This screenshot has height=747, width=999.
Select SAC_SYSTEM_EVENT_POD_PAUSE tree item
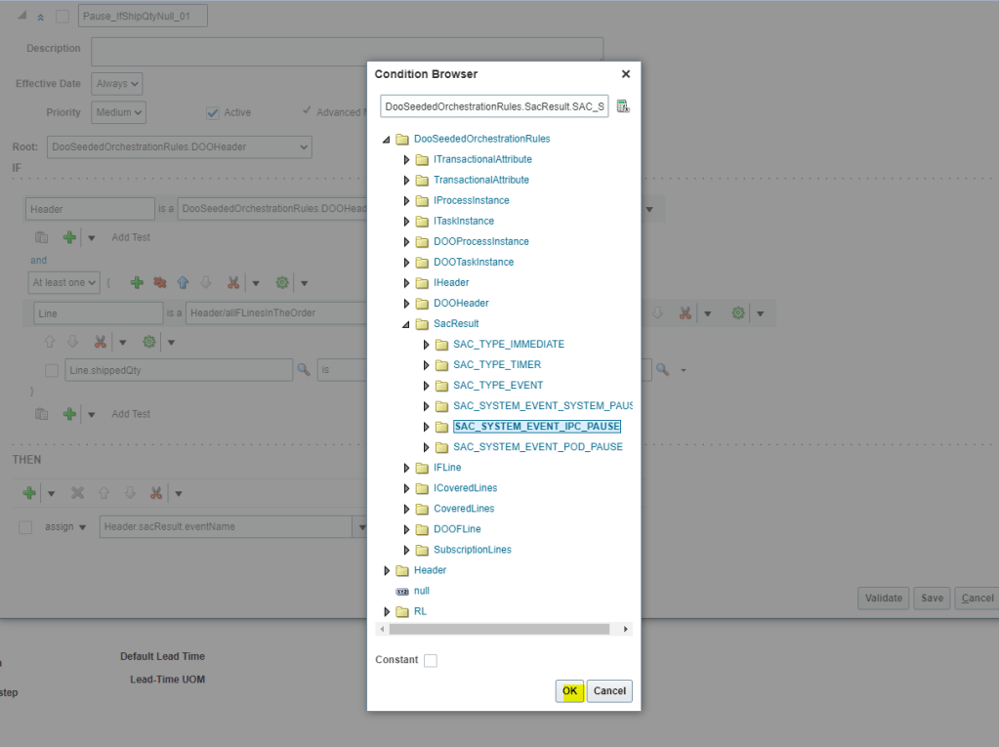[537, 447]
